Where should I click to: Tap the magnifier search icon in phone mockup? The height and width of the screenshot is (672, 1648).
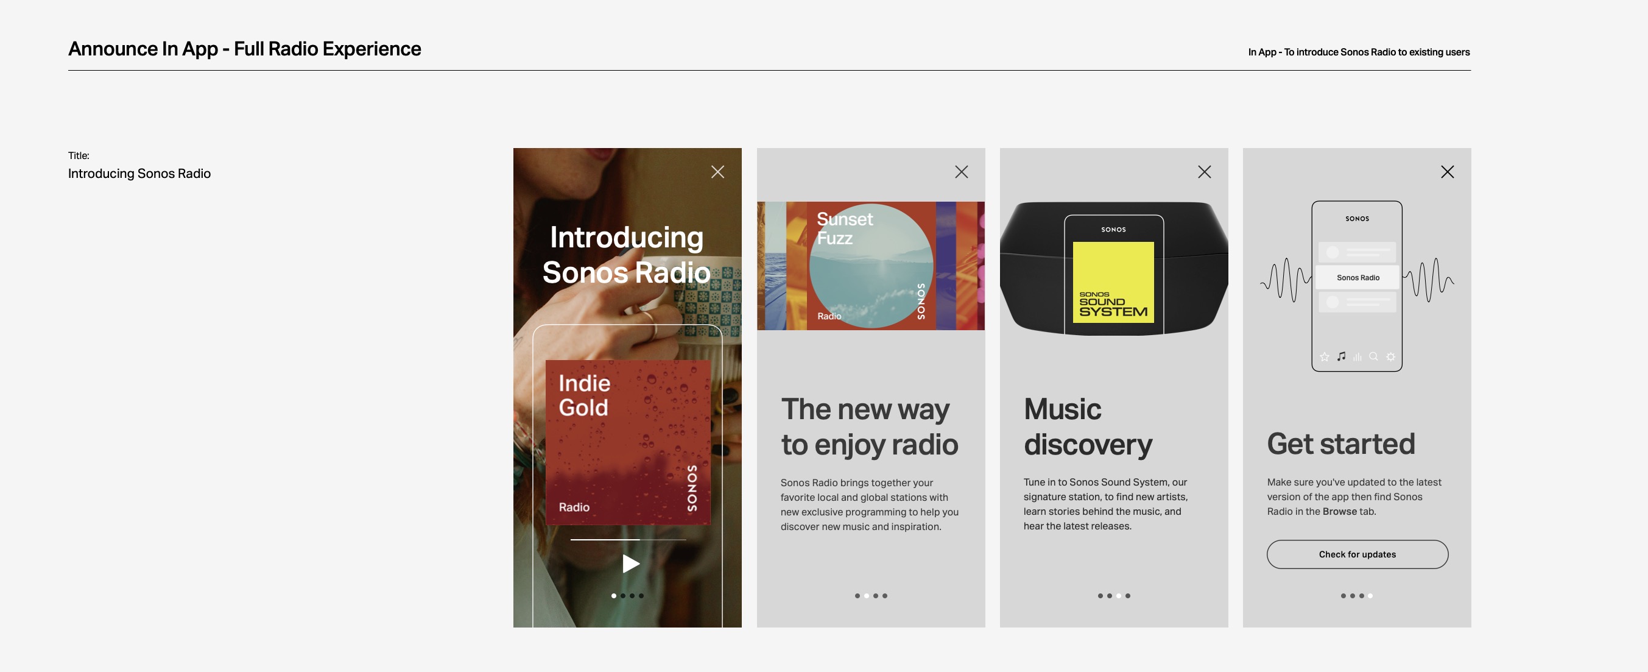click(1373, 356)
